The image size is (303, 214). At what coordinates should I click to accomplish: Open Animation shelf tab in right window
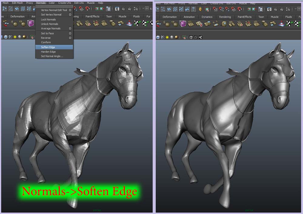189,17
